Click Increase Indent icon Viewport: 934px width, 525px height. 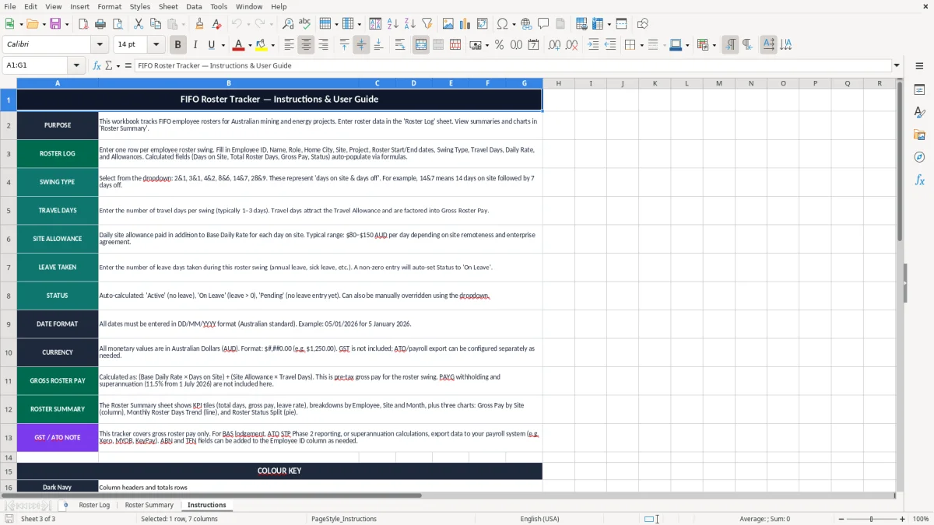(593, 45)
